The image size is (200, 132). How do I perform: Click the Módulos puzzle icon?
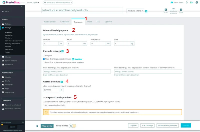click(x=3, y=77)
